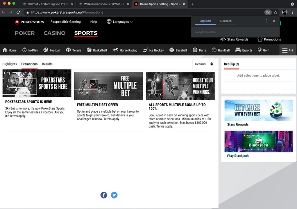
Task: Open the A-Z hamburger menu
Action: click(x=288, y=50)
